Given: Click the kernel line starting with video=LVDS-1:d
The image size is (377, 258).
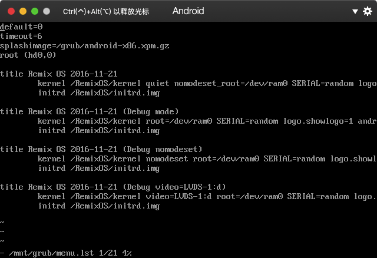Looking at the screenshot, I should pos(207,197).
